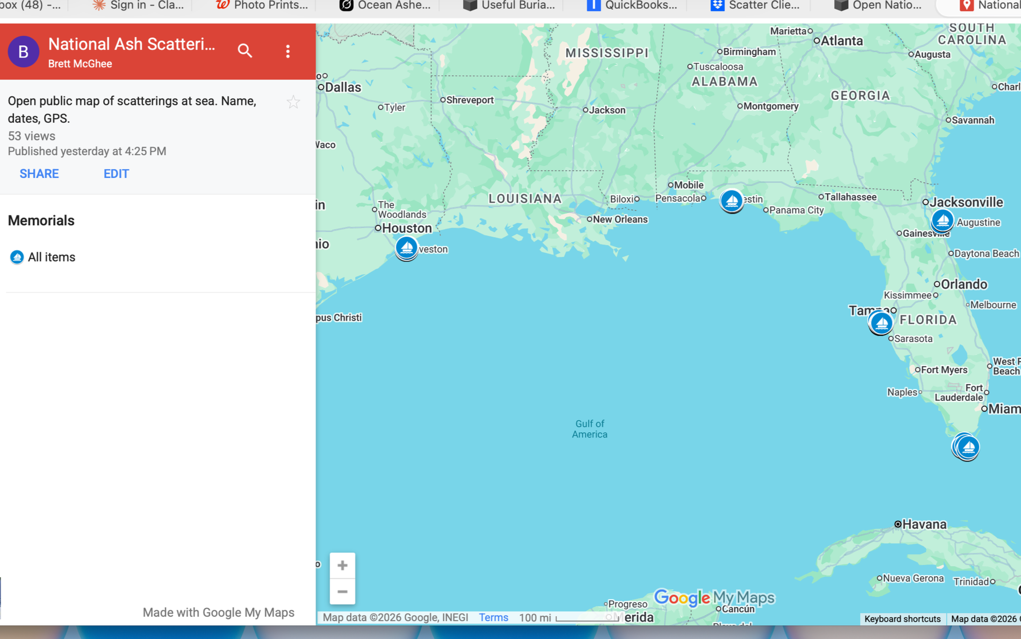Click the Dallas city label
Screen dimensions: 1021x639
point(343,87)
